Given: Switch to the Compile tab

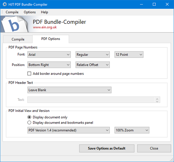Looking at the screenshot, I should 18,39.
